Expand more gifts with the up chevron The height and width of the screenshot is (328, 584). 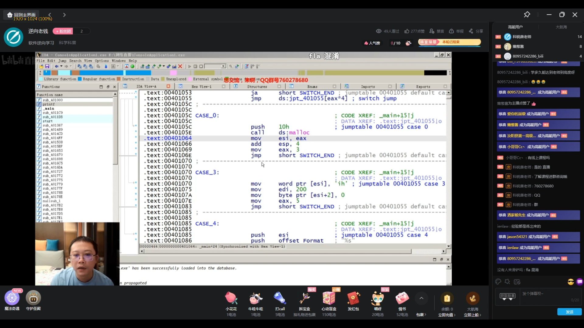[x=421, y=298]
